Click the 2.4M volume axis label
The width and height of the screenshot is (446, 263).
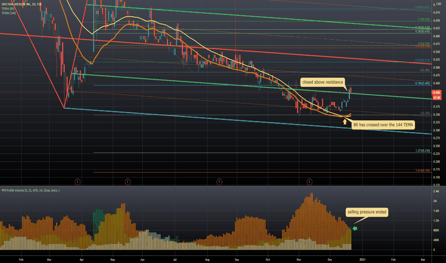436,191
